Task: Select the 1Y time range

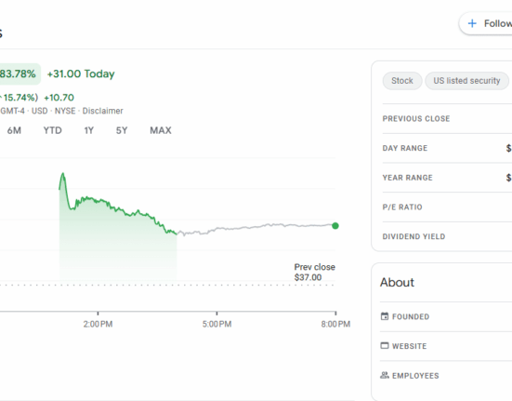Action: [x=89, y=130]
